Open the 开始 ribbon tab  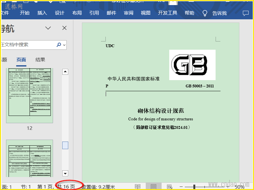tap(25, 13)
